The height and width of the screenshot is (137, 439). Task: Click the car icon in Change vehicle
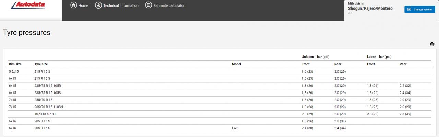tap(409, 10)
